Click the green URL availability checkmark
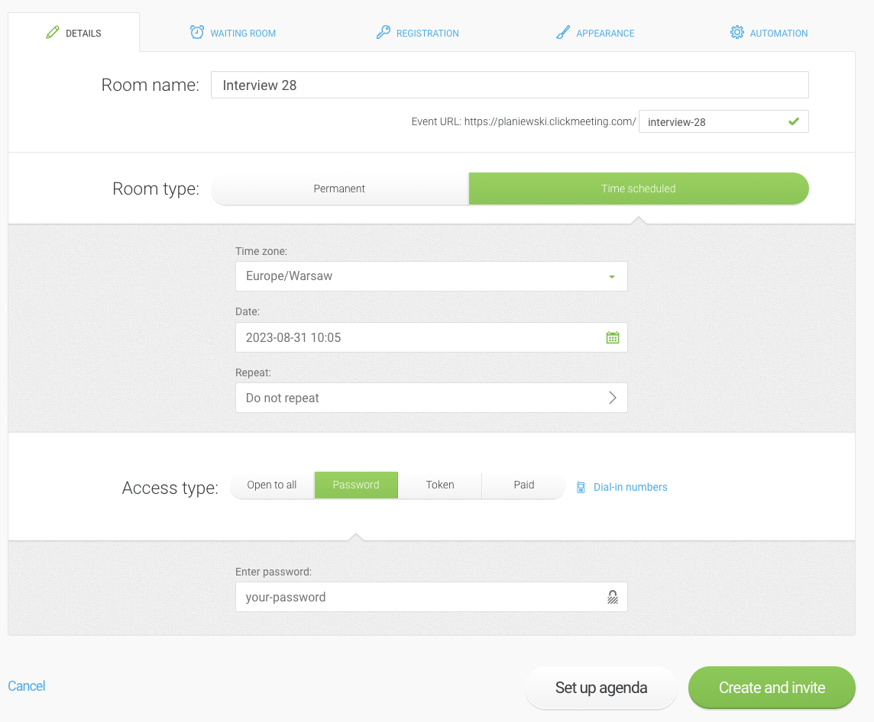Screen dimensions: 874x722 [x=794, y=121]
